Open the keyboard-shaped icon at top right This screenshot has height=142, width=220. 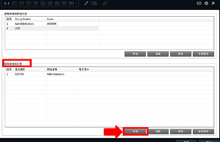point(199,3)
